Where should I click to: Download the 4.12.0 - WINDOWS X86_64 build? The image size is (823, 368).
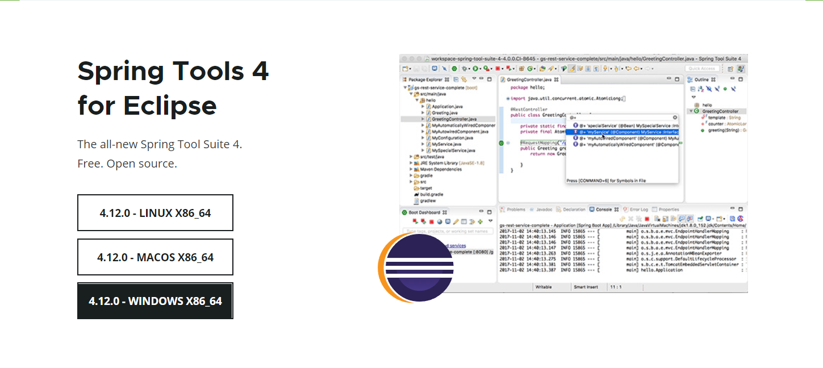(155, 301)
